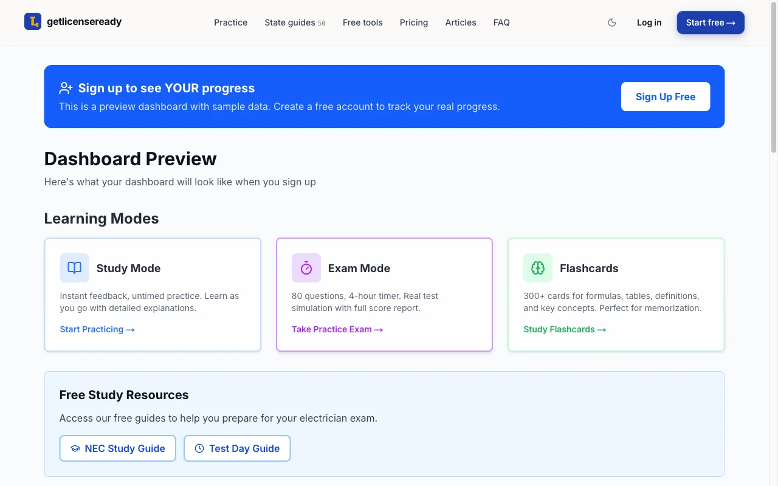The image size is (778, 486).
Task: Open the Free tools nav item
Action: click(363, 22)
